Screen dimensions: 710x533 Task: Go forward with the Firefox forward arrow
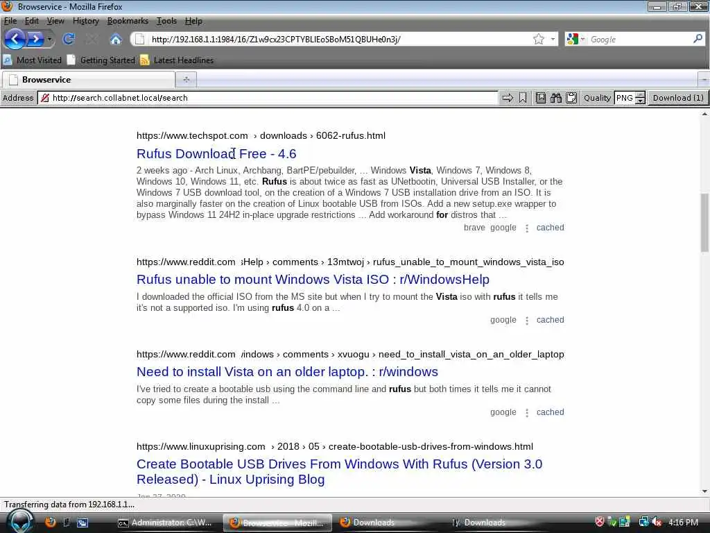coord(35,40)
